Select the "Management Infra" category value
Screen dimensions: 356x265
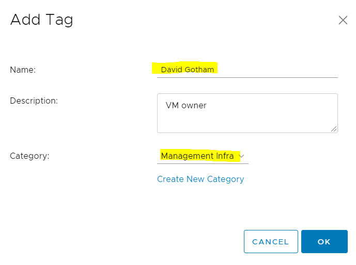[x=197, y=156]
